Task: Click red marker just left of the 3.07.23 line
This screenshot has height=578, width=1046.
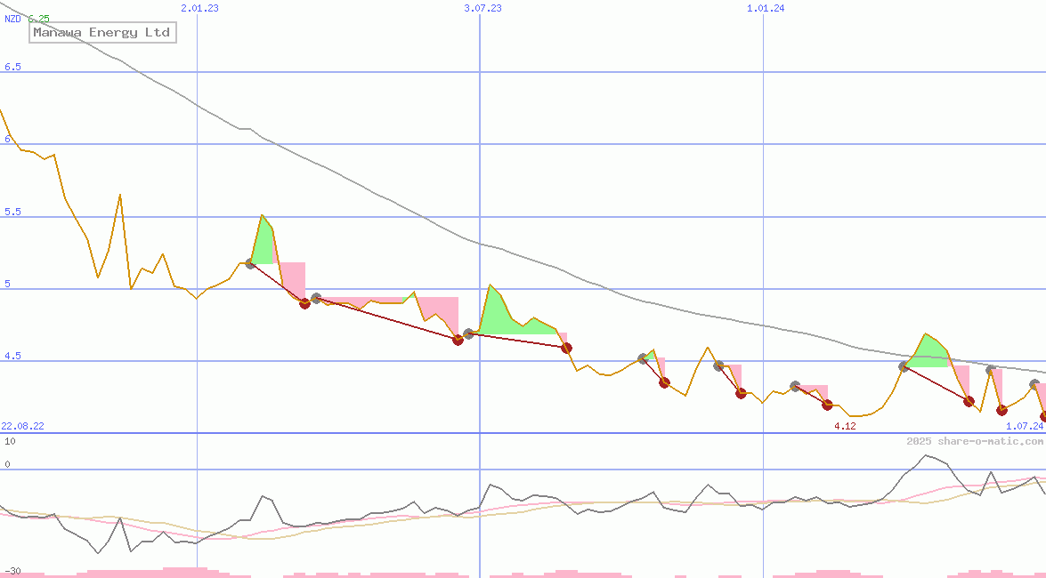Action: pyautogui.click(x=458, y=340)
